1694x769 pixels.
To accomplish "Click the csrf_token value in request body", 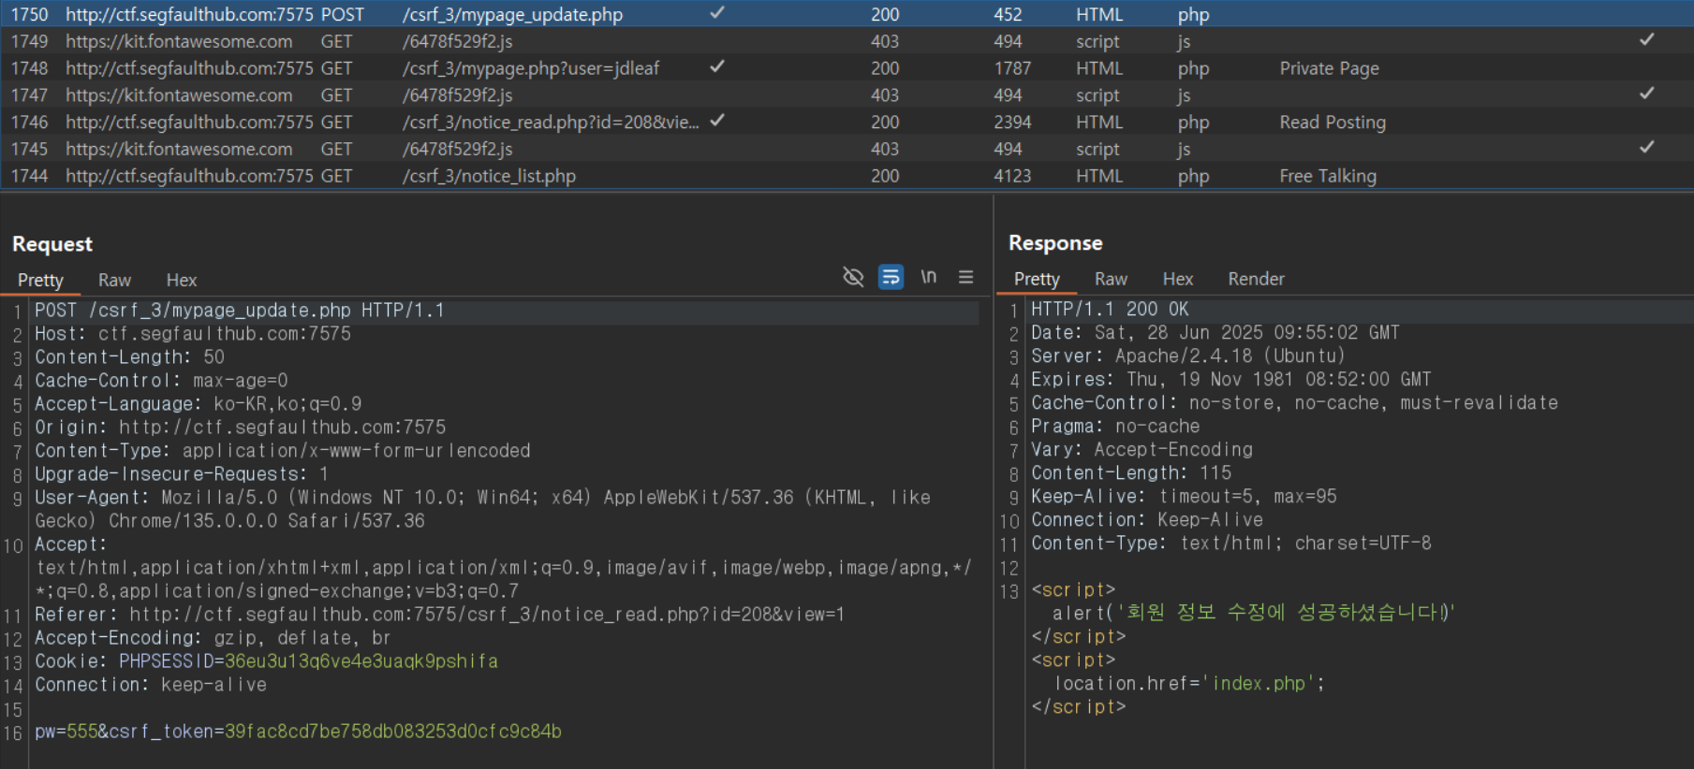I will coord(392,732).
